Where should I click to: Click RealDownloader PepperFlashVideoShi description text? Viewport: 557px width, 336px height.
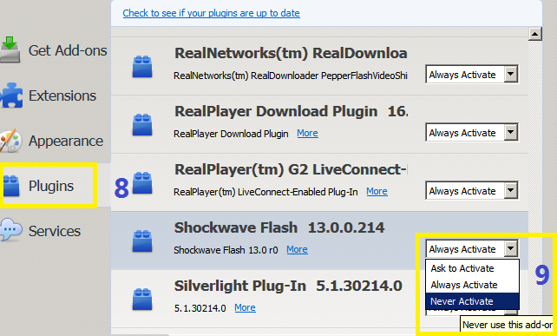[291, 76]
